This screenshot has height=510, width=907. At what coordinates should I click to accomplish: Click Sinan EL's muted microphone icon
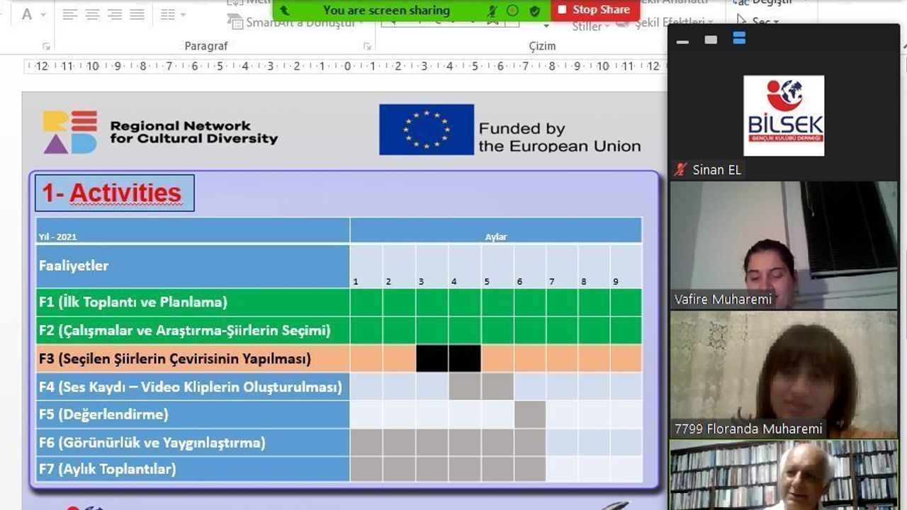tap(681, 170)
